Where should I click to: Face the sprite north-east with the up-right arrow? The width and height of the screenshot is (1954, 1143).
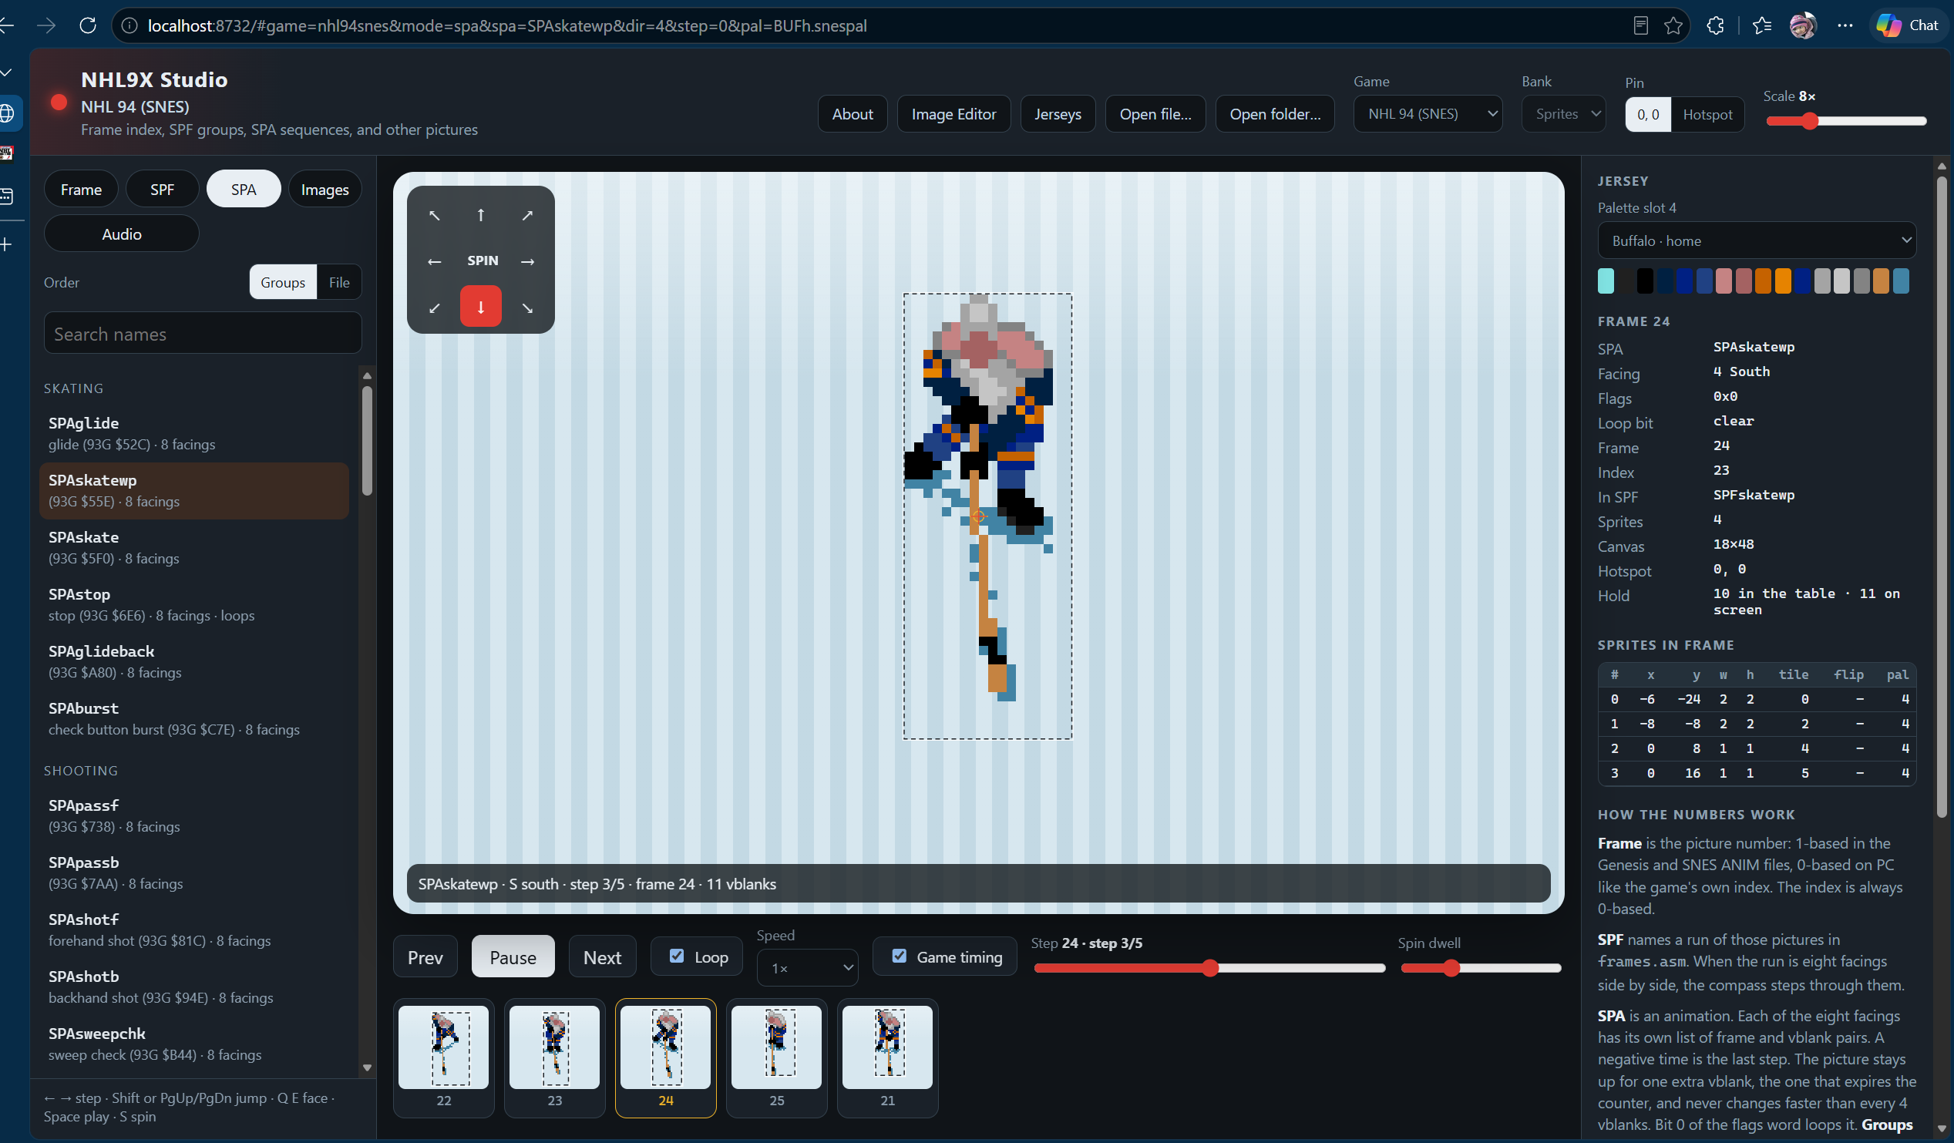coord(527,215)
